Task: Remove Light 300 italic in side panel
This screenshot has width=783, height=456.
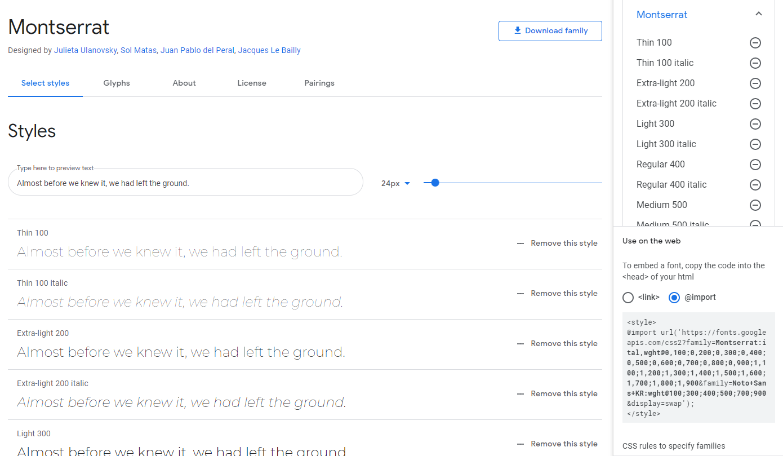Action: [x=755, y=144]
